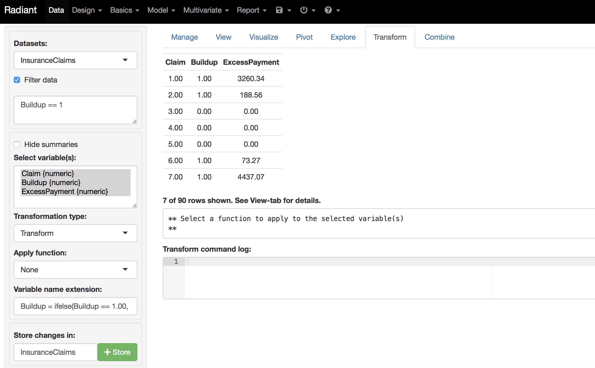Open the Explore tab

point(343,37)
